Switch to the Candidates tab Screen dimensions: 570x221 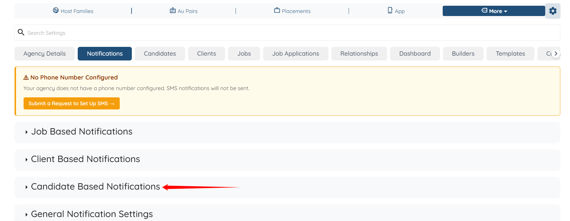[x=160, y=54]
